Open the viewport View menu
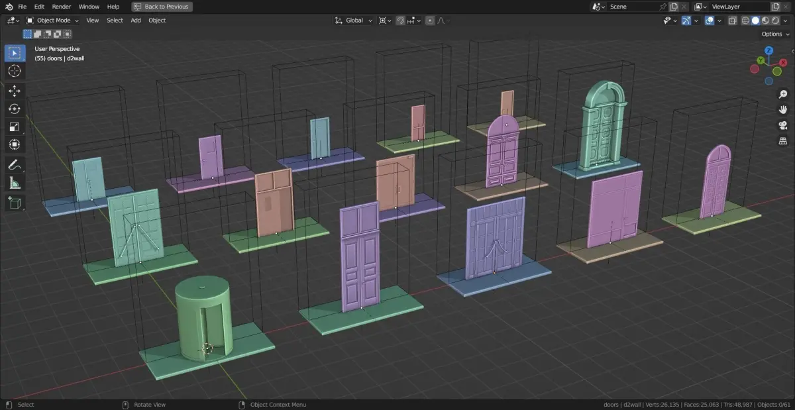Image resolution: width=795 pixels, height=410 pixels. click(x=93, y=21)
